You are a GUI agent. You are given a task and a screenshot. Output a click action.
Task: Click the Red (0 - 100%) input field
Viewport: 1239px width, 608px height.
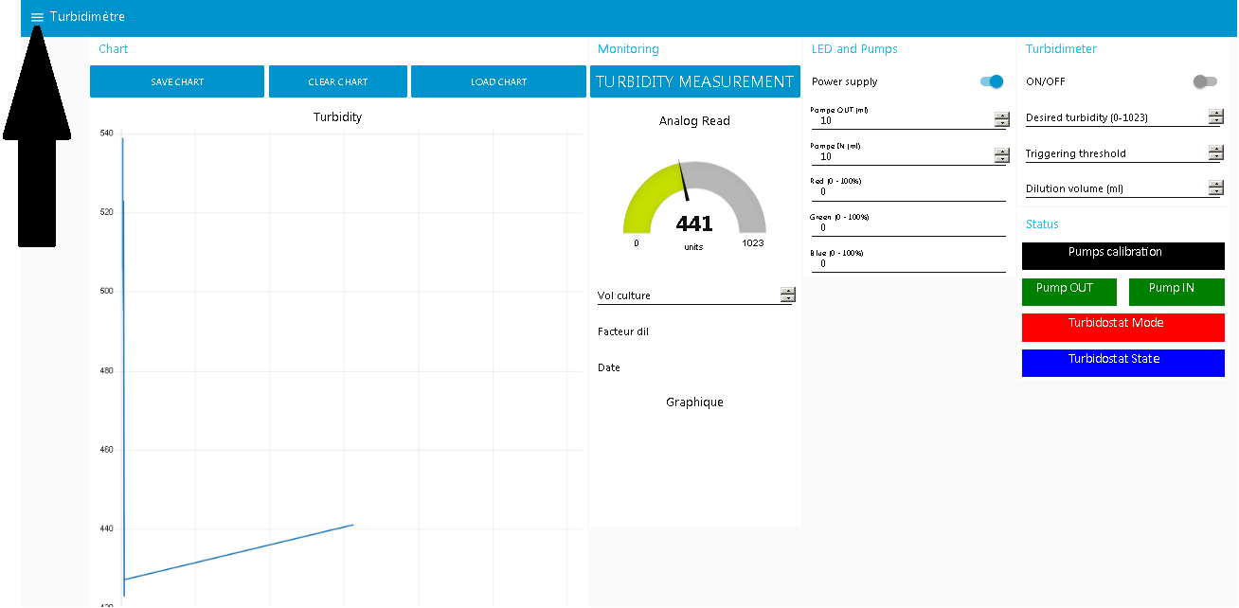907,192
